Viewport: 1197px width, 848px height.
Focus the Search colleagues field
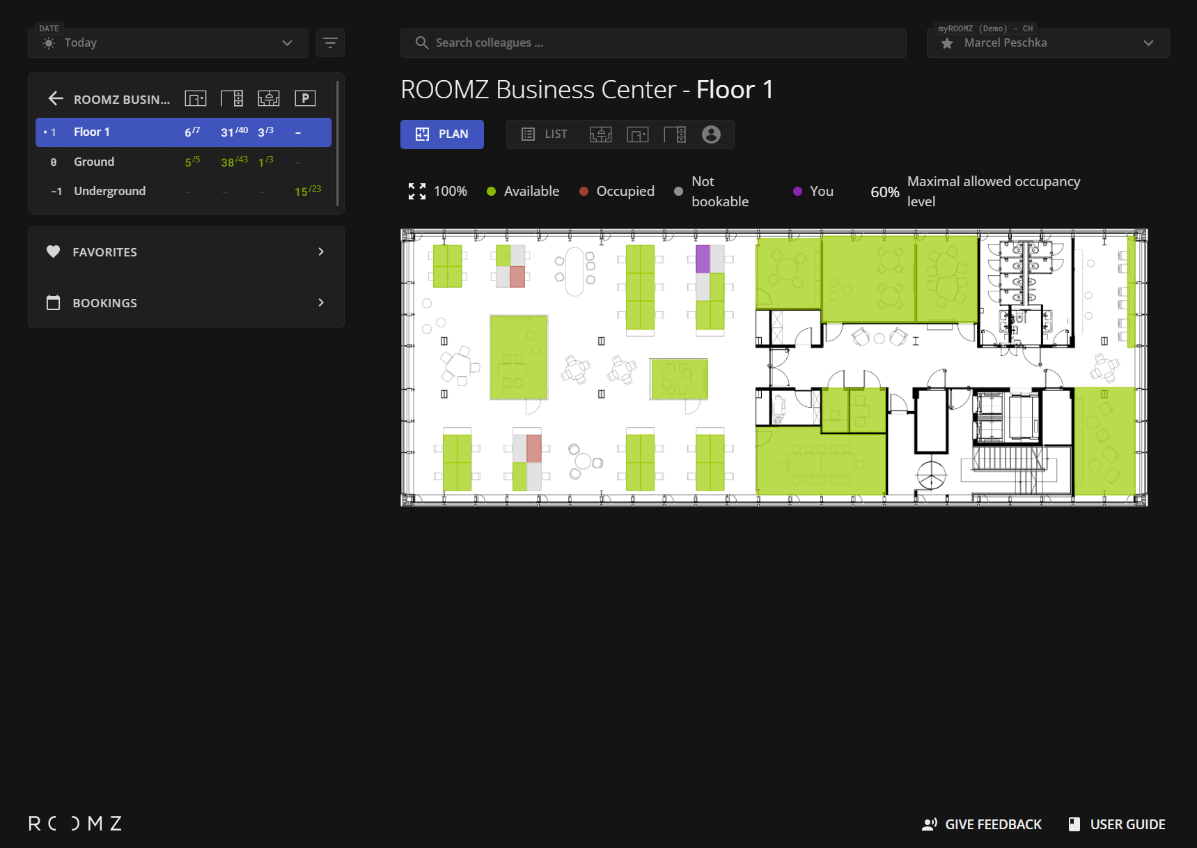pyautogui.click(x=652, y=43)
